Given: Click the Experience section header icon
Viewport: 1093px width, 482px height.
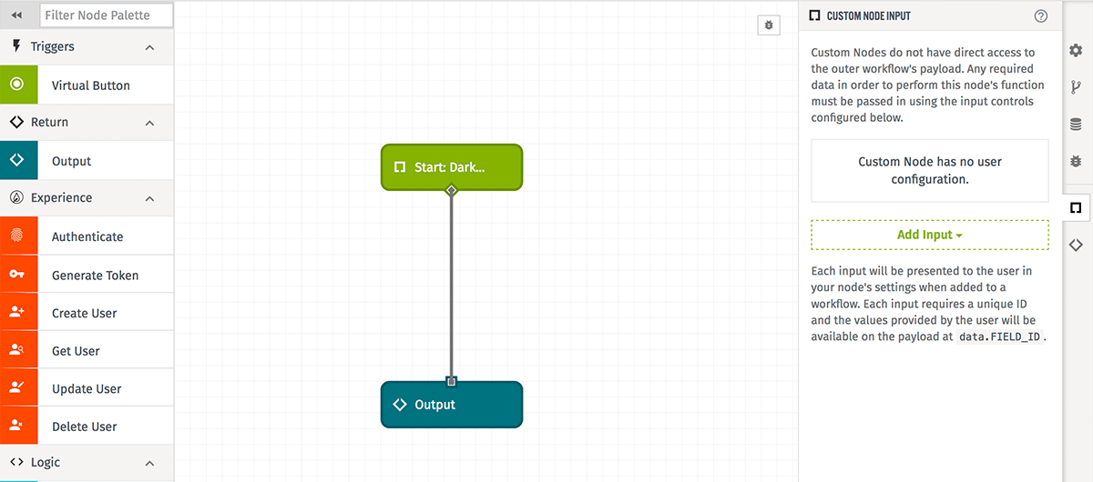Looking at the screenshot, I should click(x=16, y=197).
